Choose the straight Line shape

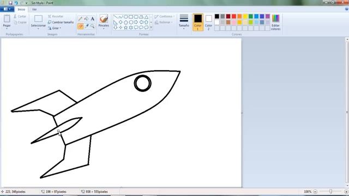pos(115,17)
